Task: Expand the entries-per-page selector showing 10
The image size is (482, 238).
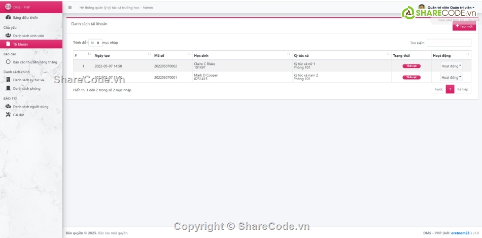Action: tap(95, 43)
